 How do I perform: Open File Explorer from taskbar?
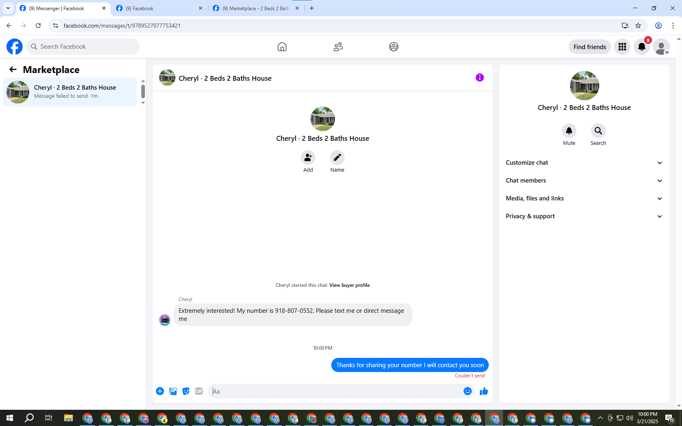click(68, 418)
